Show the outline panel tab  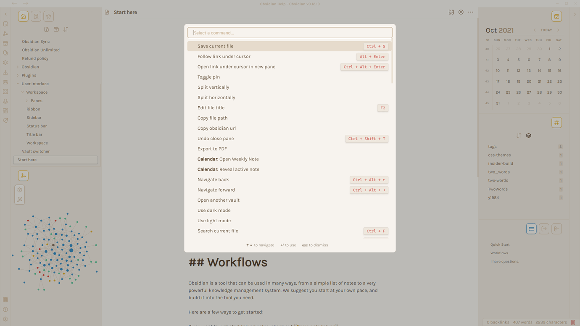pyautogui.click(x=531, y=229)
